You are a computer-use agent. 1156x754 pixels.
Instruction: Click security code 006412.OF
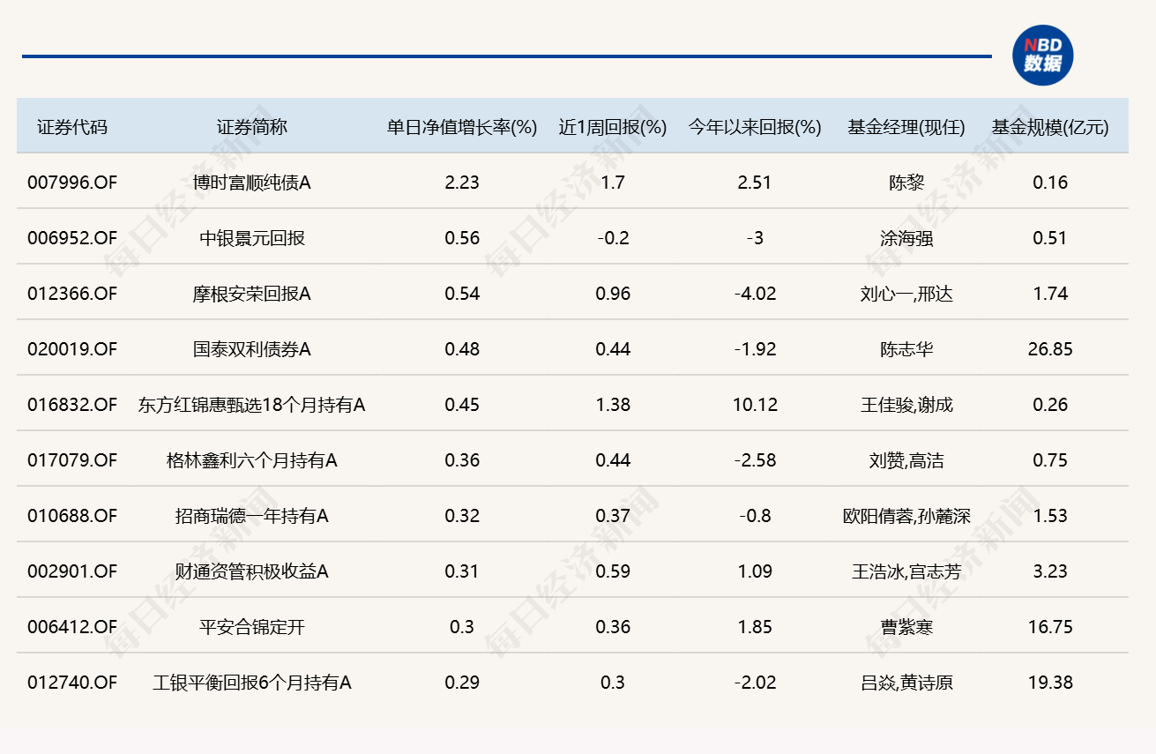[x=72, y=627]
